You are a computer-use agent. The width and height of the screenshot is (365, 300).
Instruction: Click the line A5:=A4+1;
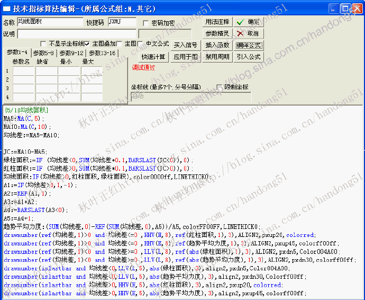click(x=19, y=218)
